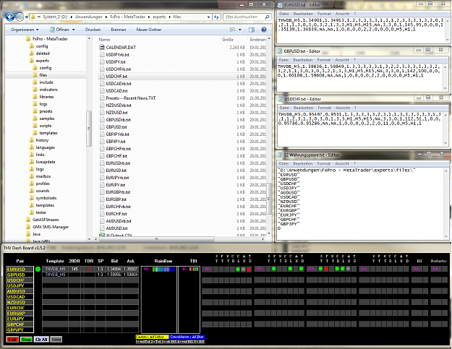Click the green Stop button on dashboard

point(26,339)
